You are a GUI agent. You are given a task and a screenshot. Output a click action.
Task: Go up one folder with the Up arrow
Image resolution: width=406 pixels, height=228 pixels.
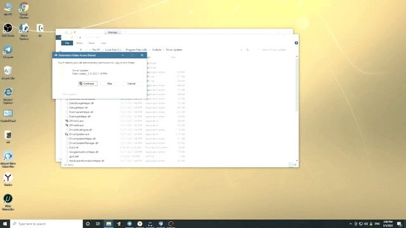click(81, 49)
